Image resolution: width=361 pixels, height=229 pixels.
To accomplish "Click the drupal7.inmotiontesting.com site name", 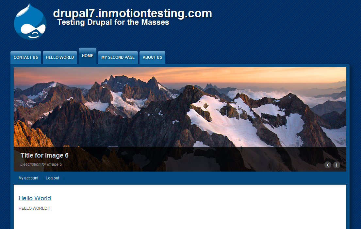I will [x=132, y=13].
